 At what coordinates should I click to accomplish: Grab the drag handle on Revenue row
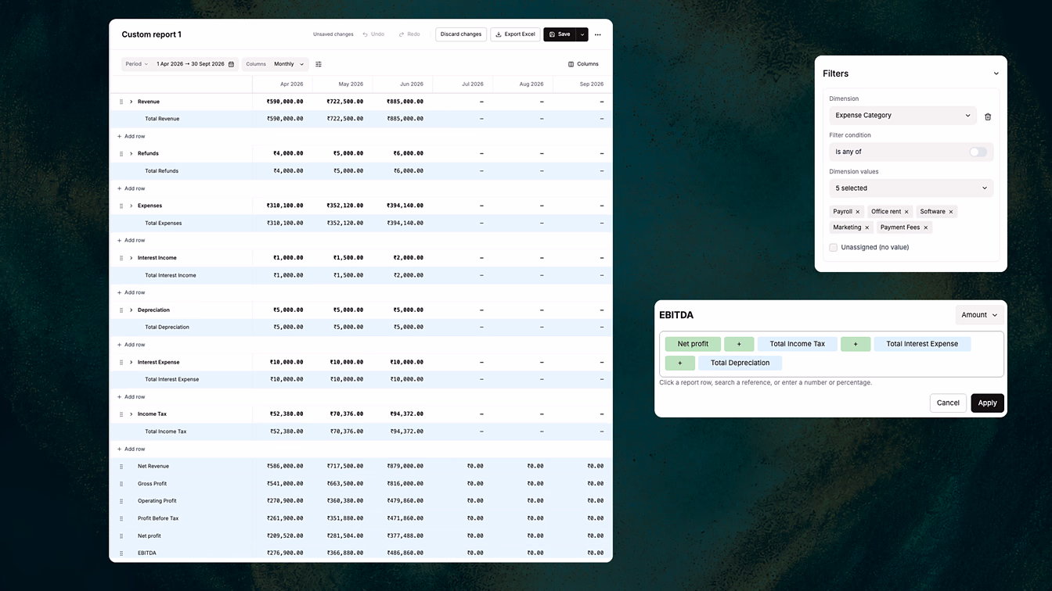click(121, 102)
